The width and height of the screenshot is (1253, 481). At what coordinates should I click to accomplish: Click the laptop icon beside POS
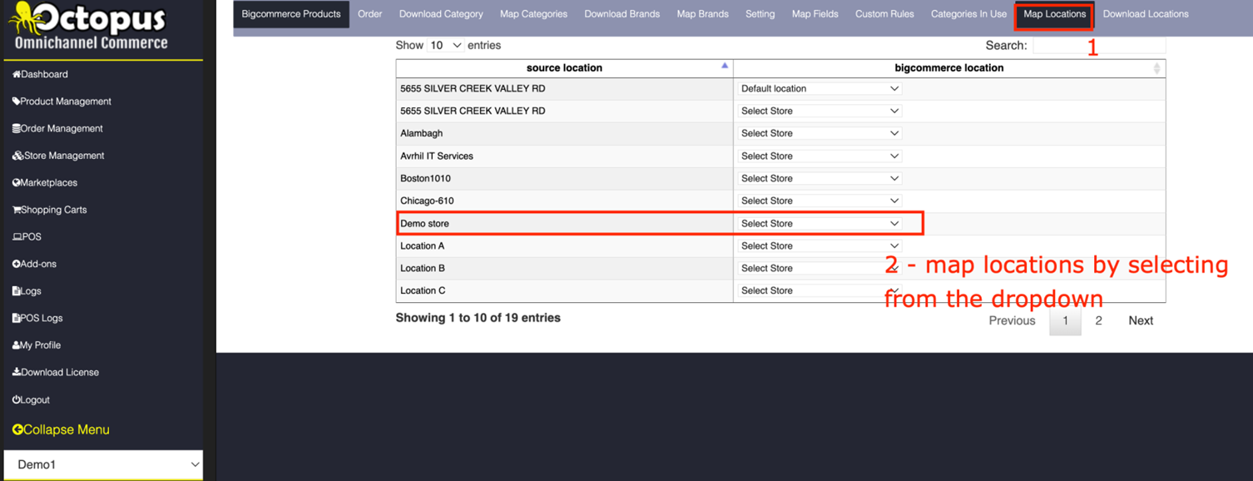coord(17,237)
